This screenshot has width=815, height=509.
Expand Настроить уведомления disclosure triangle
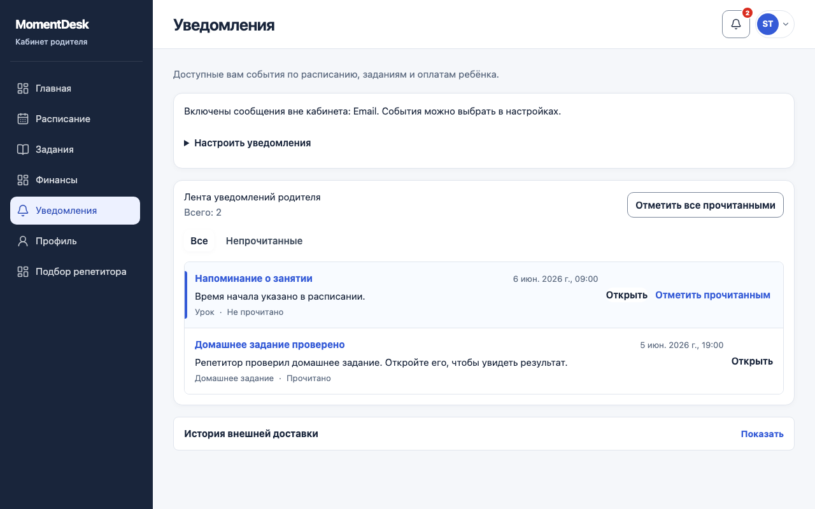click(187, 143)
